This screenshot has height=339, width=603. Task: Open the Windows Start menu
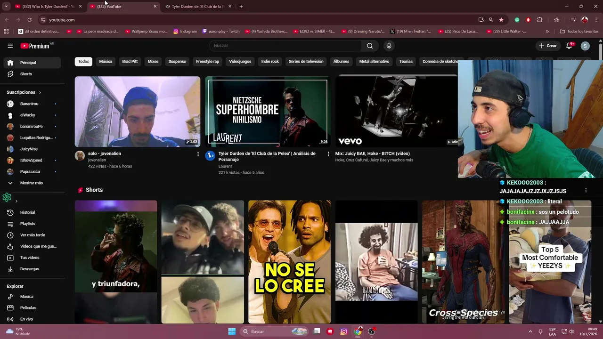click(x=232, y=331)
